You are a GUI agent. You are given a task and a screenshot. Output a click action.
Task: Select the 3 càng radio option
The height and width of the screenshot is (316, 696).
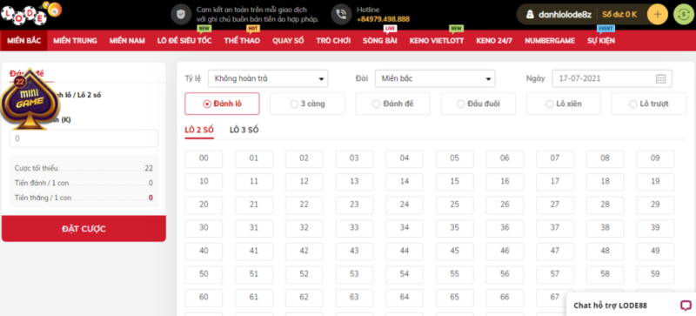[308, 104]
